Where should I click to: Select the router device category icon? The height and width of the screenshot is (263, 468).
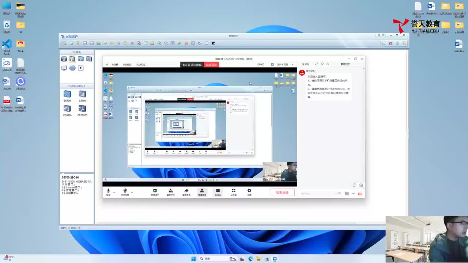(x=64, y=59)
